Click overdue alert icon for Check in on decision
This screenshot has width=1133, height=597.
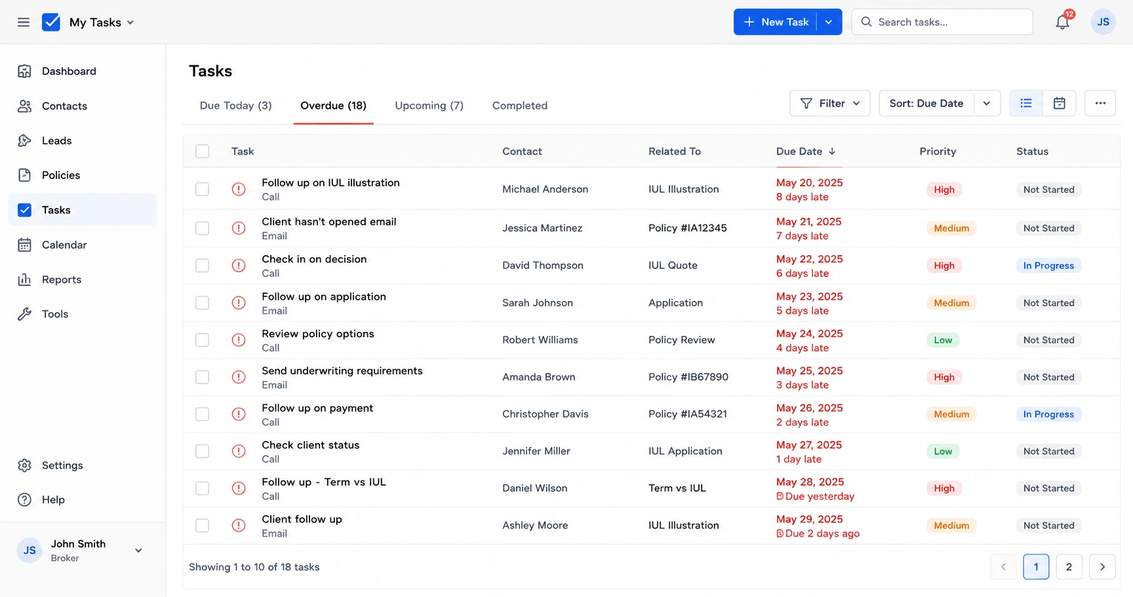click(x=239, y=266)
